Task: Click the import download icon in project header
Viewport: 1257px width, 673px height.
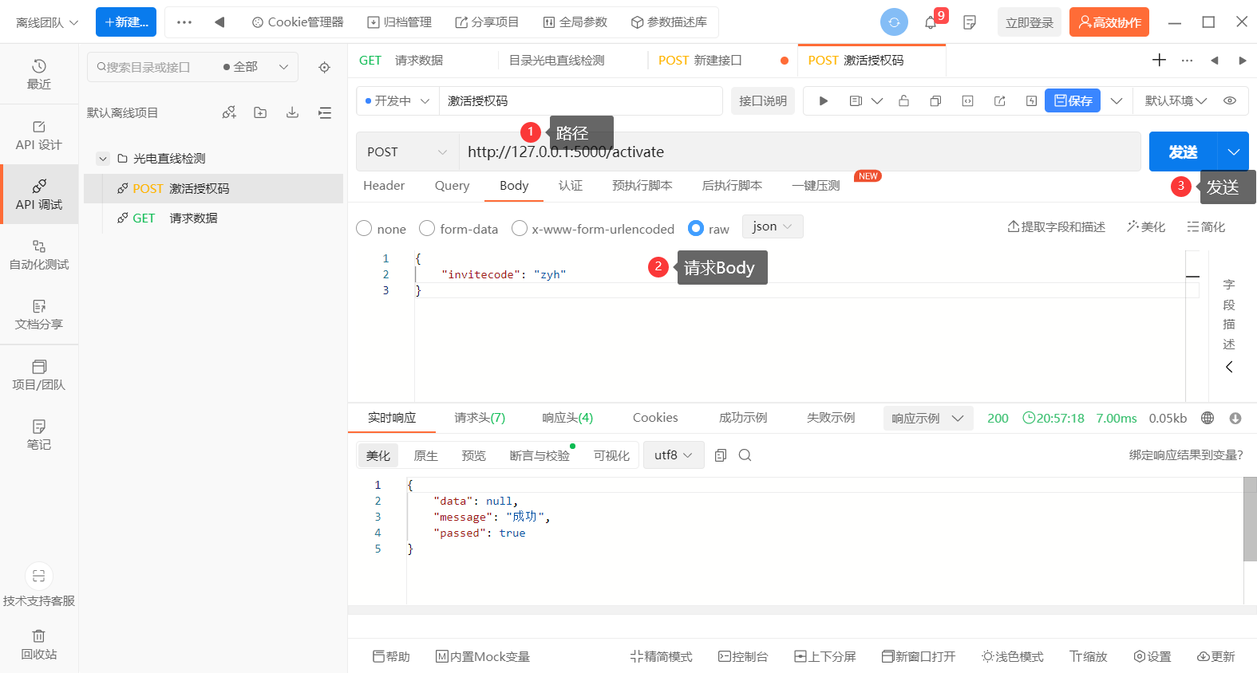Action: (x=292, y=112)
